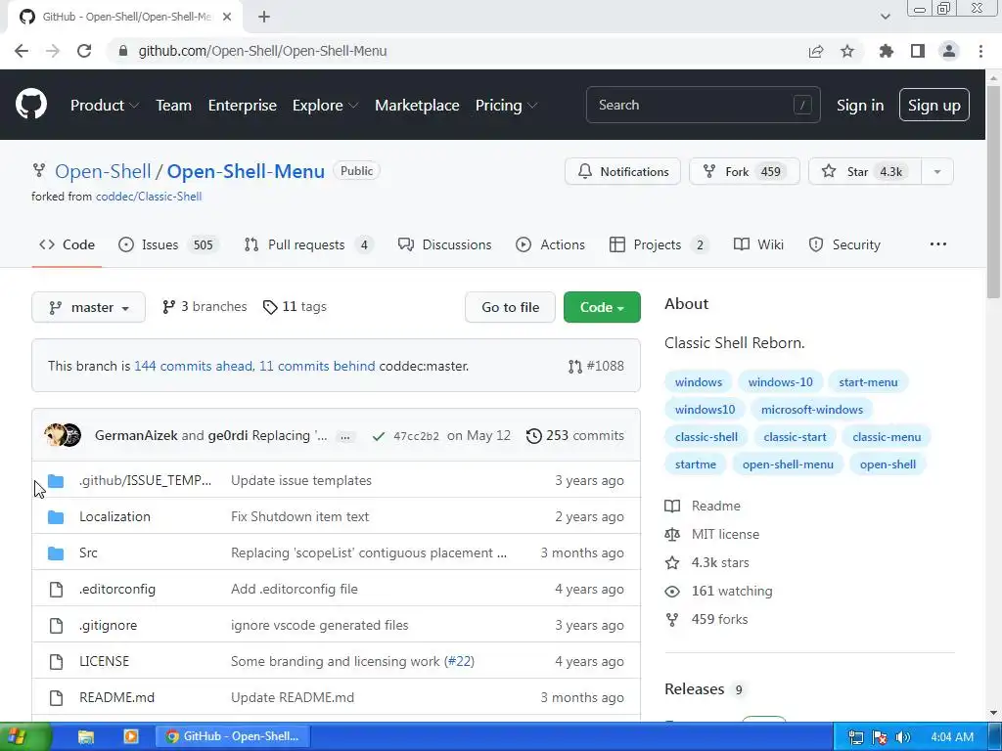Open the 253 commits history
Image resolution: width=1002 pixels, height=751 pixels.
[x=575, y=435]
